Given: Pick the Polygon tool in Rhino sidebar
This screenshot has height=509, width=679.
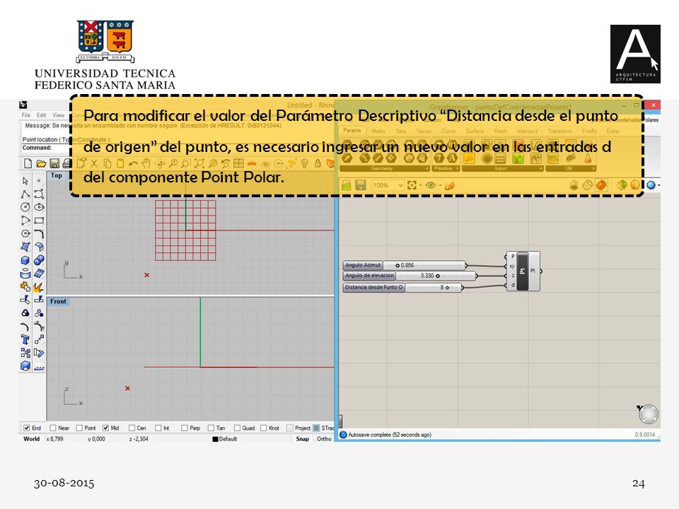Looking at the screenshot, I should pyautogui.click(x=25, y=234).
